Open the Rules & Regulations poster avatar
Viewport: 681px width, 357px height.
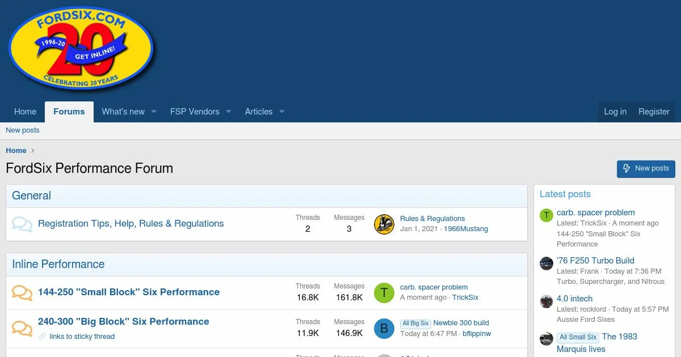click(384, 224)
